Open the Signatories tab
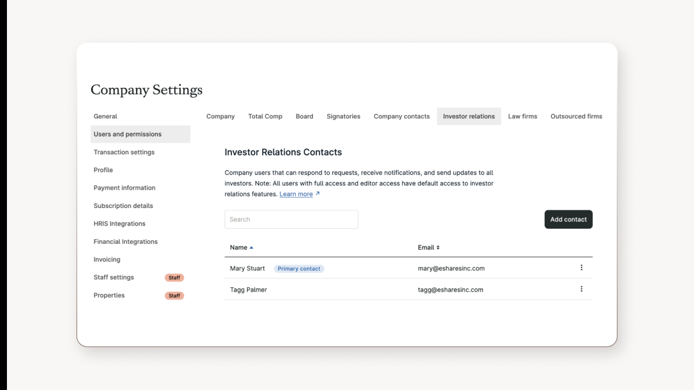 click(x=343, y=116)
